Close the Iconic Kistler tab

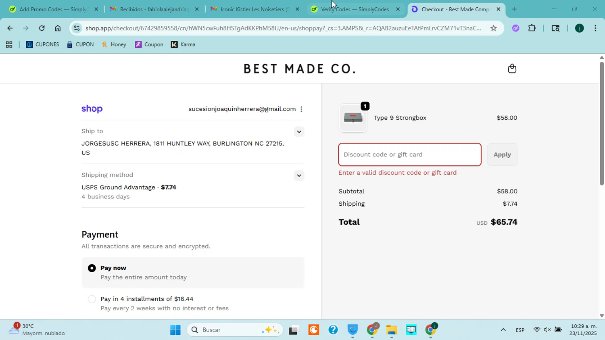click(297, 9)
